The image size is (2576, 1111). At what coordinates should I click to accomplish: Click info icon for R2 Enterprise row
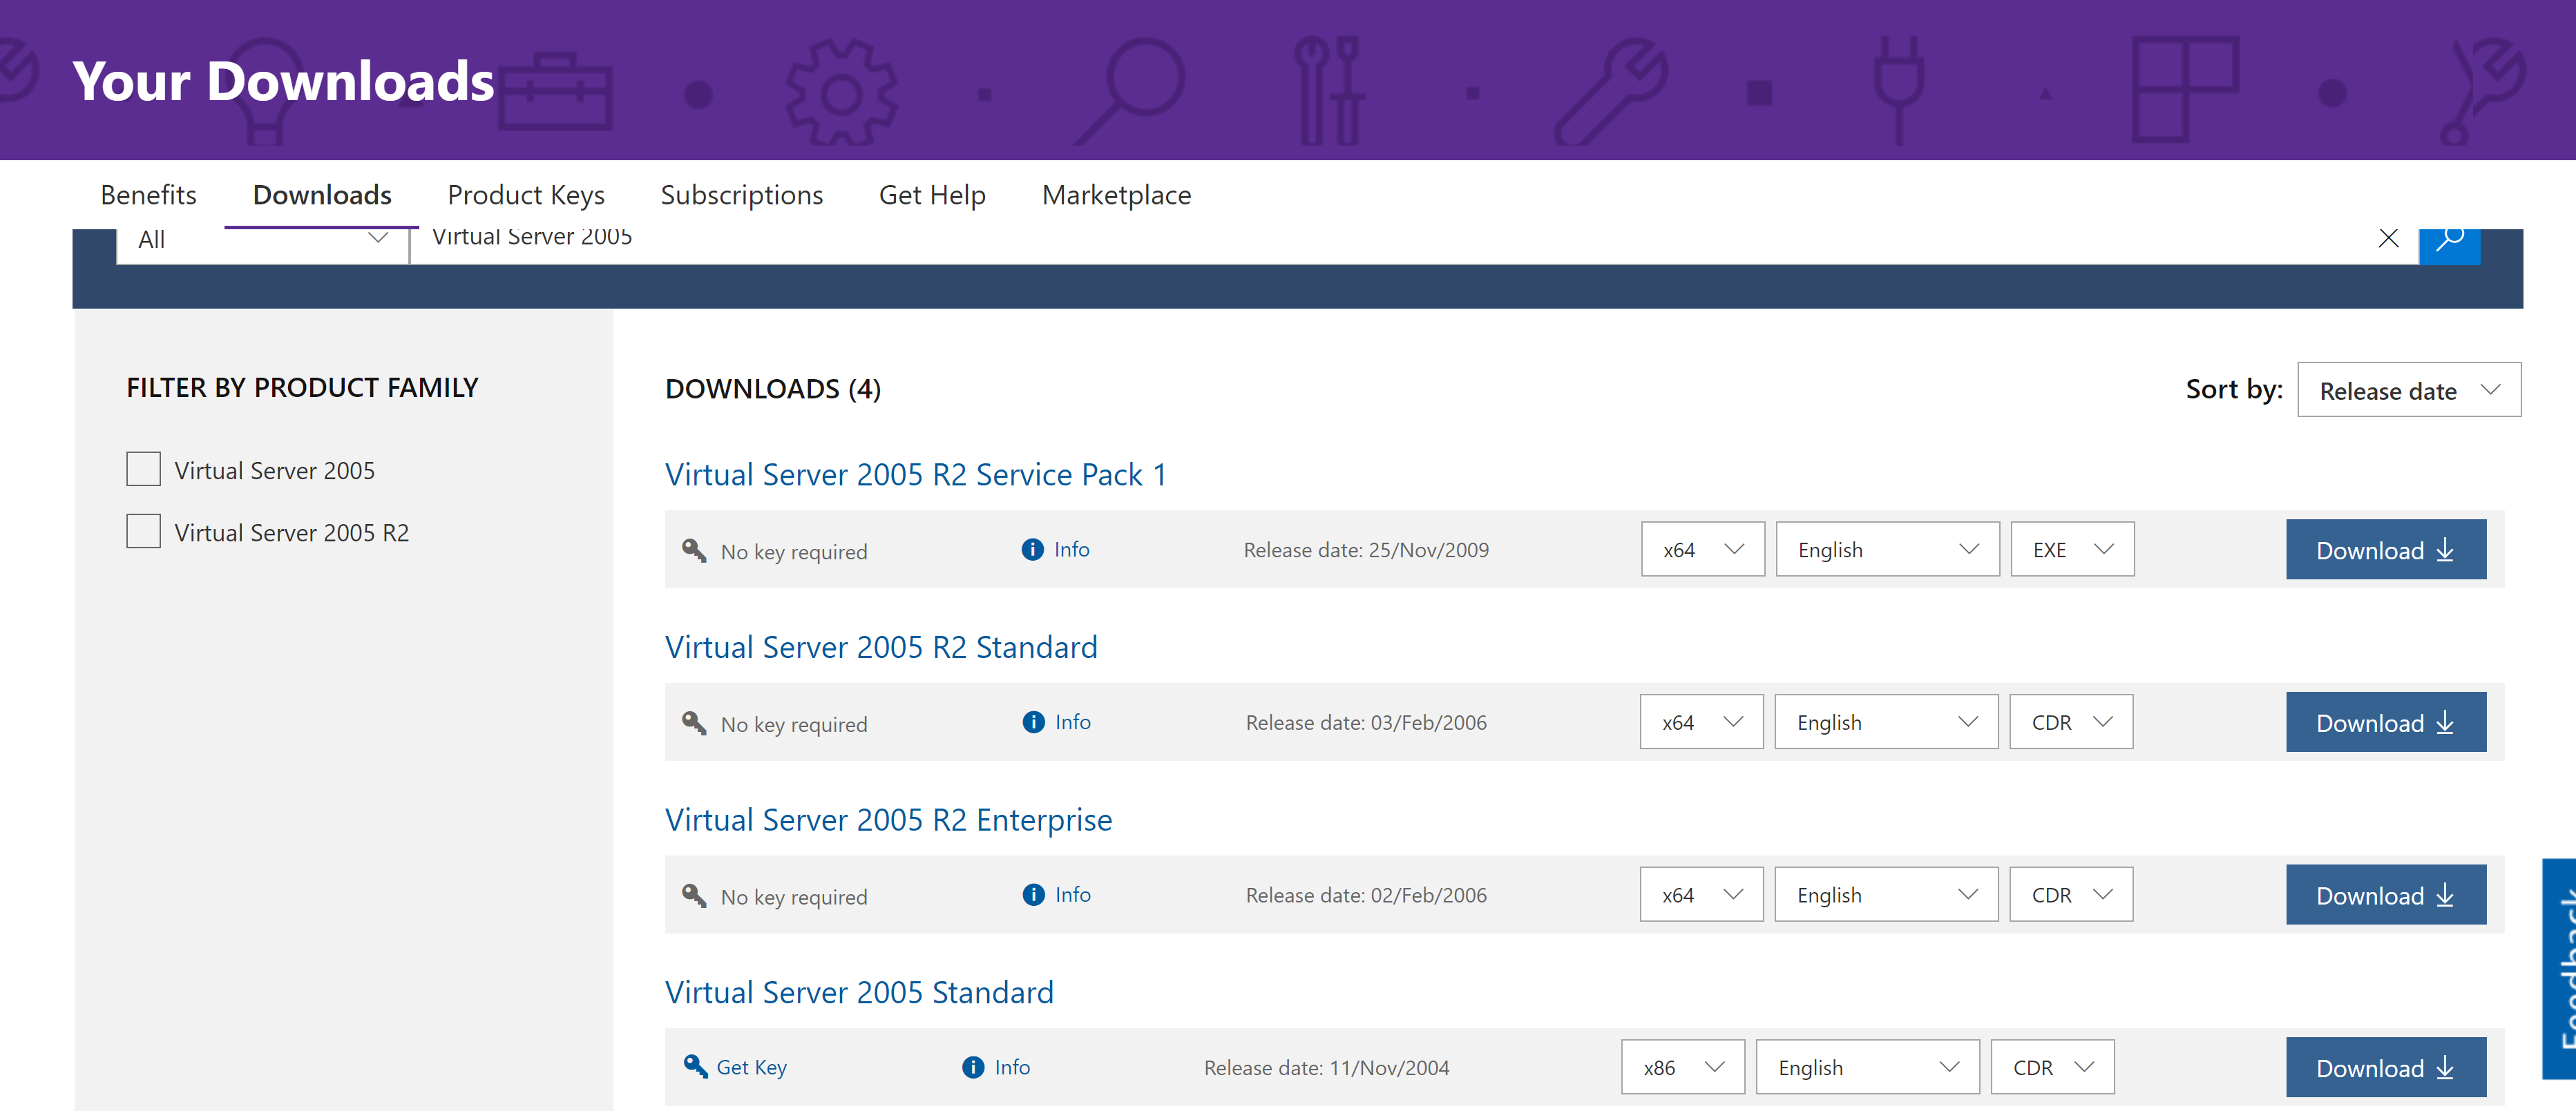pos(1033,894)
